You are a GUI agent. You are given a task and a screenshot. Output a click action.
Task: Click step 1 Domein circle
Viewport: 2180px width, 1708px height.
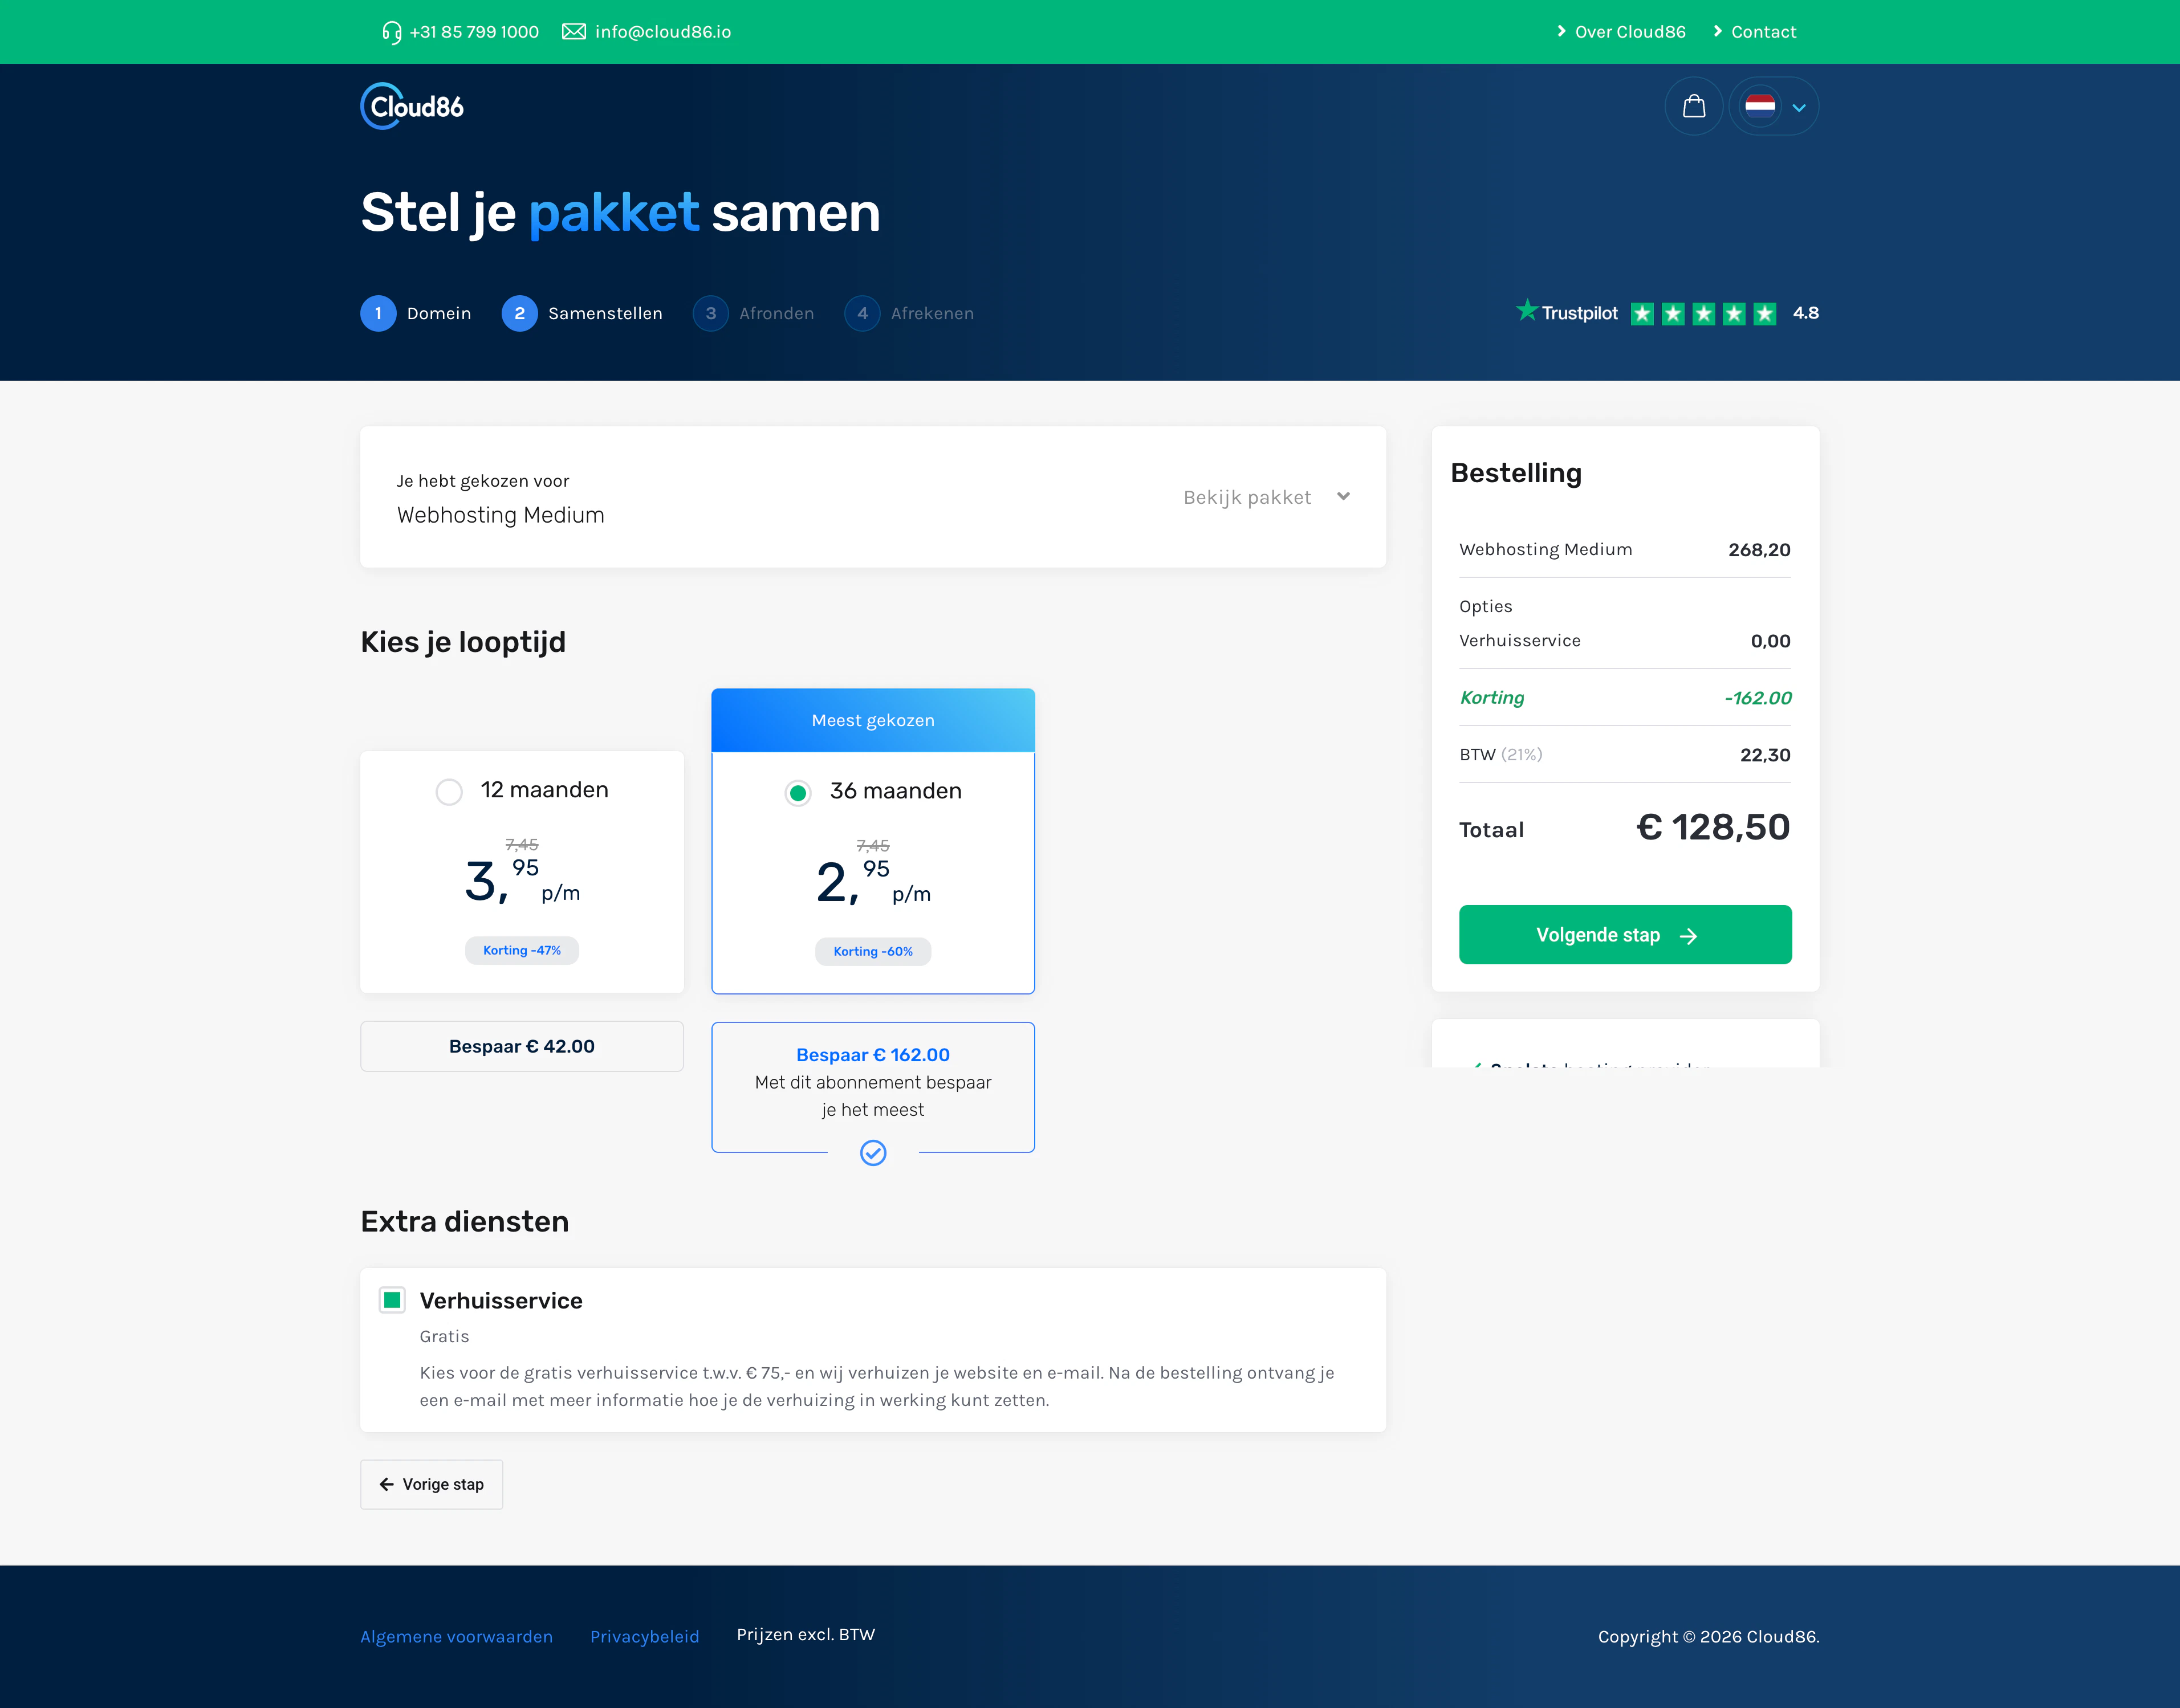click(378, 313)
